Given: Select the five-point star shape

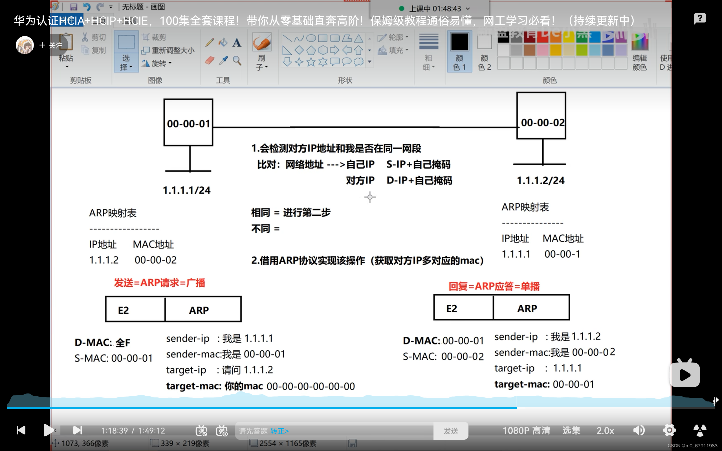Looking at the screenshot, I should [x=311, y=62].
